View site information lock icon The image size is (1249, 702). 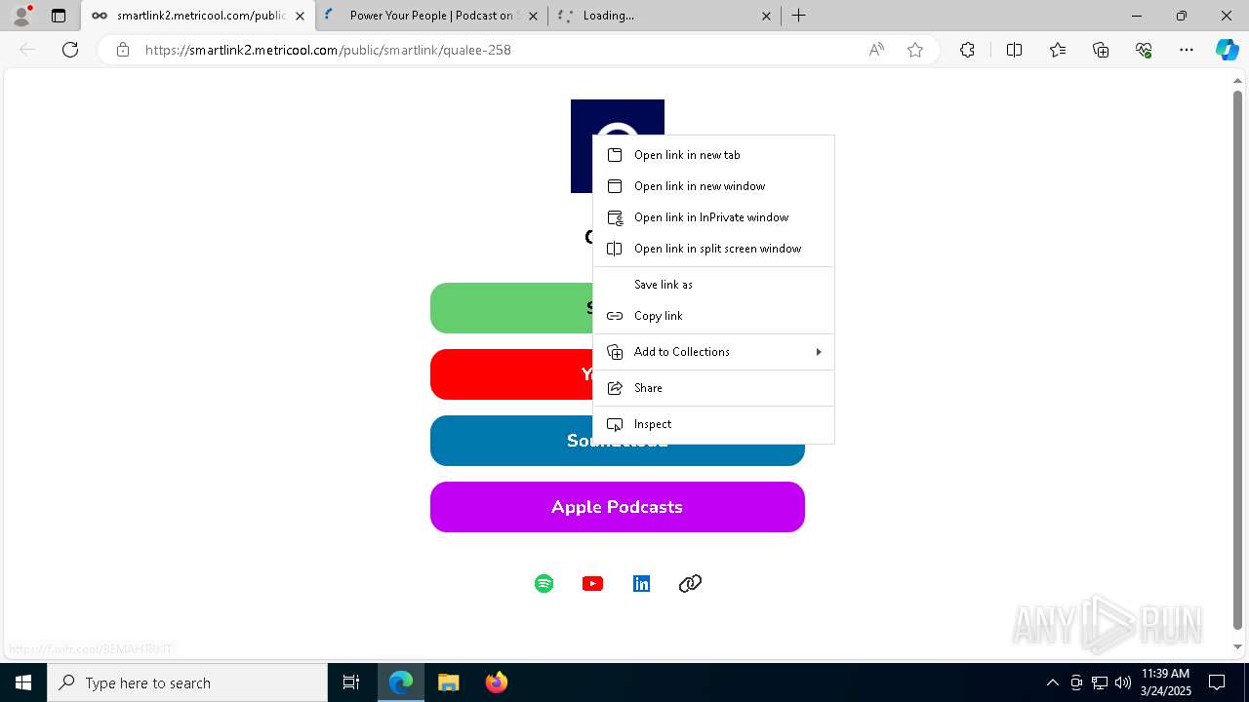pos(123,50)
